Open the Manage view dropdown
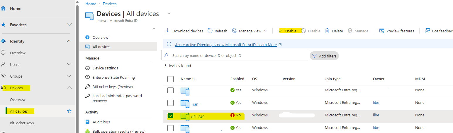 (250, 31)
